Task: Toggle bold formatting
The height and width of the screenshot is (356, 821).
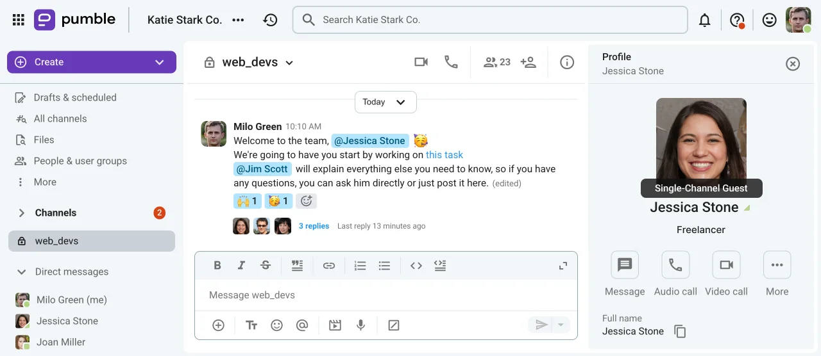Action: pyautogui.click(x=217, y=266)
